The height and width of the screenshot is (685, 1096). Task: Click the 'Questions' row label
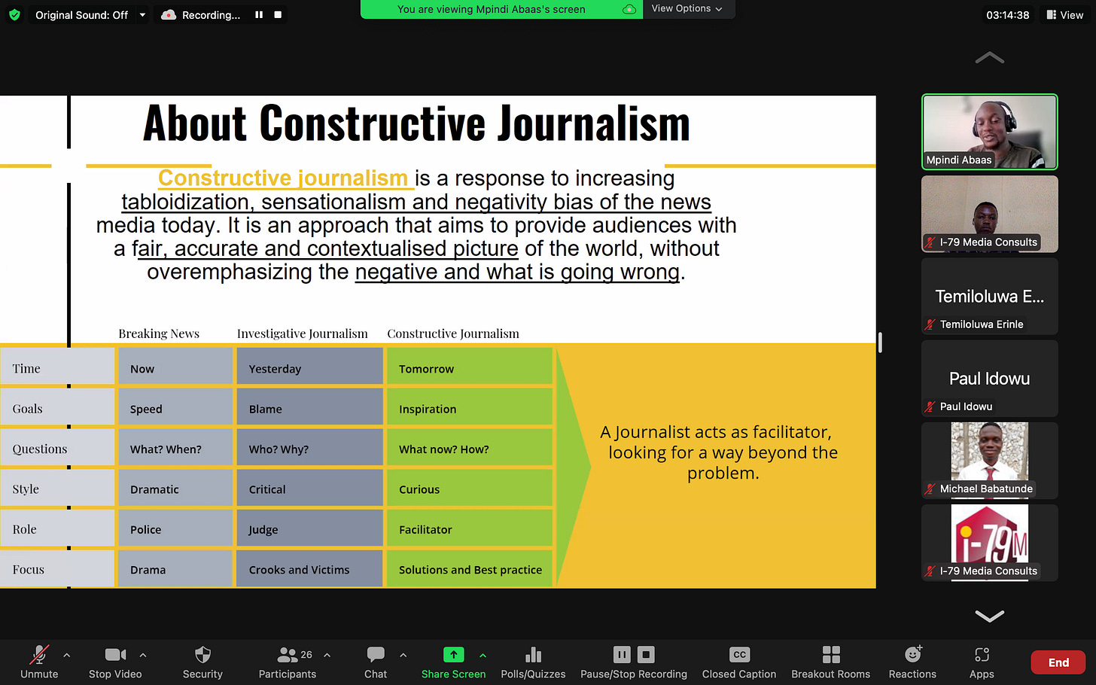(40, 449)
